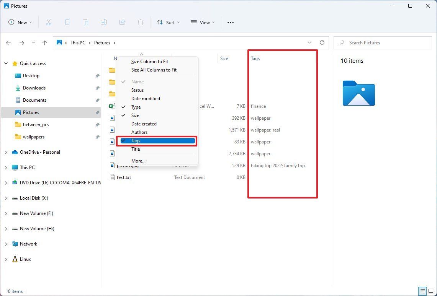This screenshot has height=296, width=437.
Task: Click the Cut icon on the toolbar
Action: (49, 22)
